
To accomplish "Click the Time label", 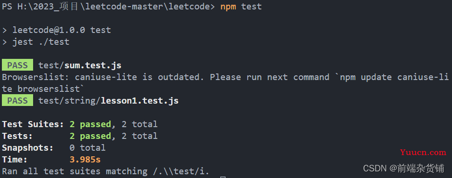I will coord(15,160).
